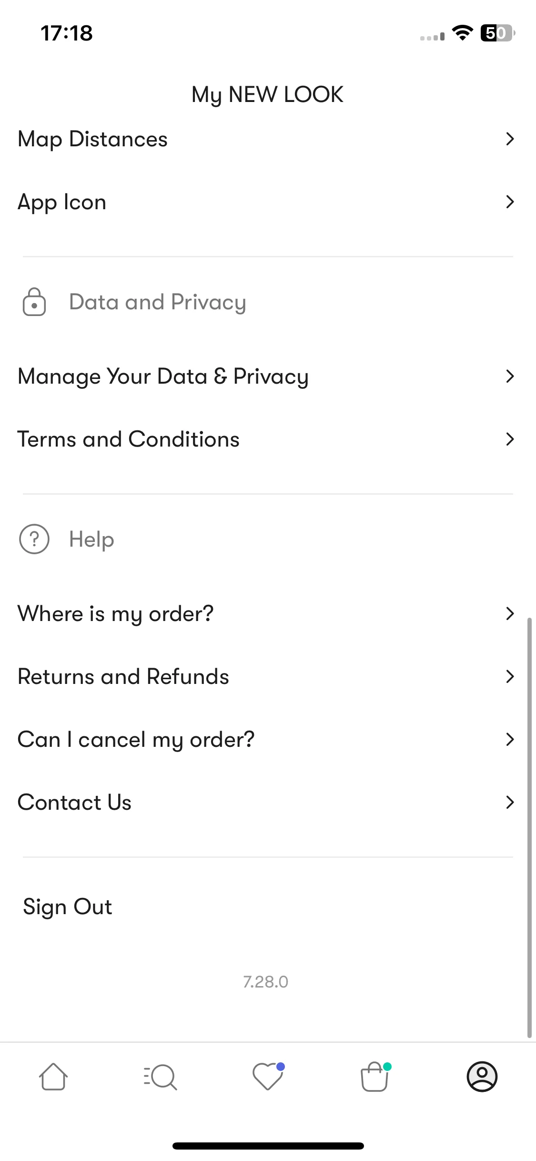
Task: Open the Home tab icon
Action: [53, 1077]
